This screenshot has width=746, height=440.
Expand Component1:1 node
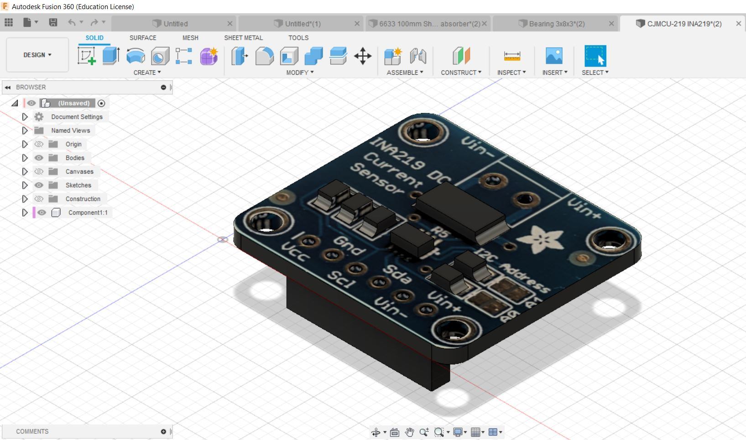coord(25,212)
